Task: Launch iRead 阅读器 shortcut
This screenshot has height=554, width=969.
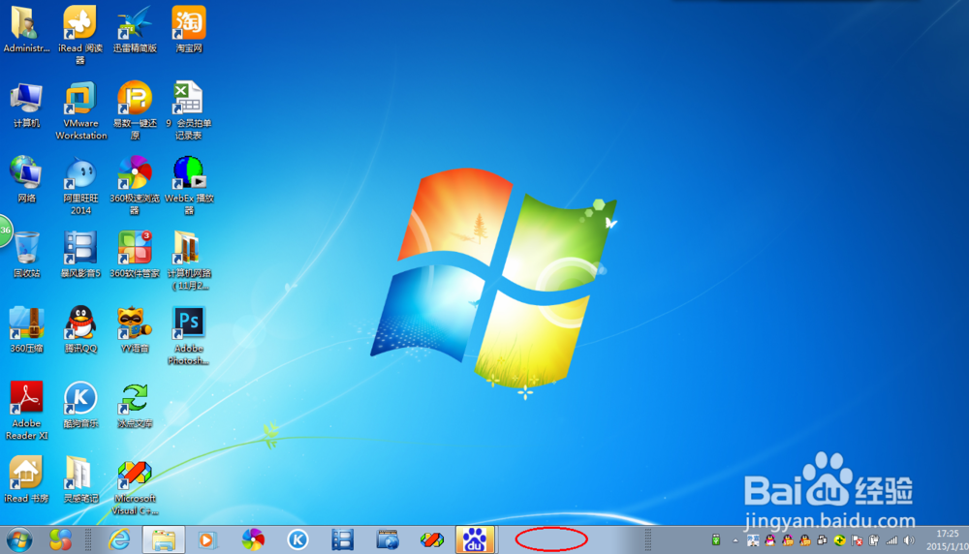Action: coord(80,35)
